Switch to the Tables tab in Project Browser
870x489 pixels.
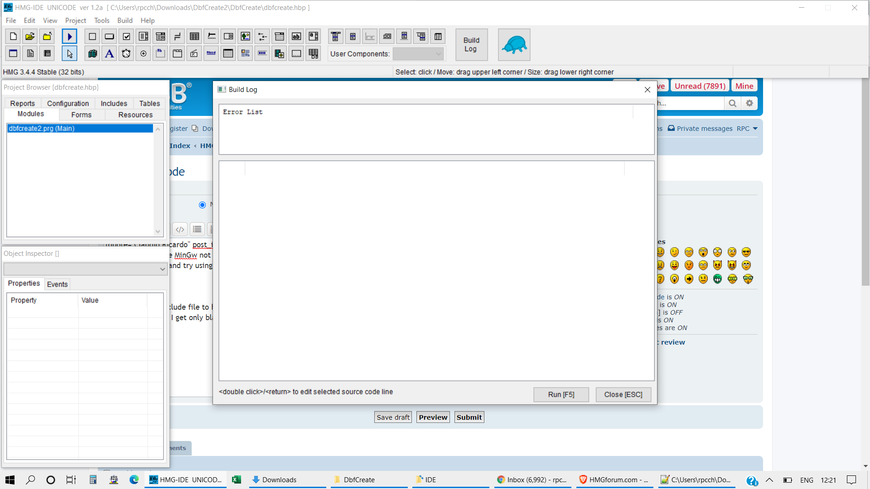coord(149,103)
